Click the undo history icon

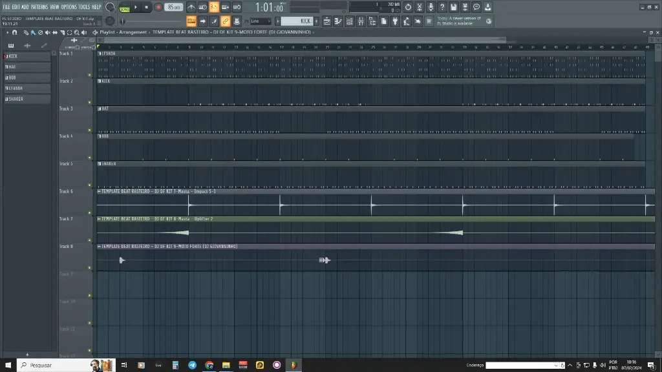coord(408,7)
